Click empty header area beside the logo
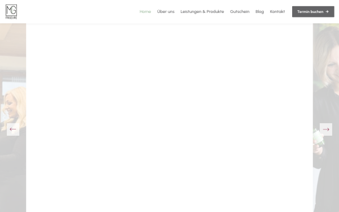 (x=78, y=12)
